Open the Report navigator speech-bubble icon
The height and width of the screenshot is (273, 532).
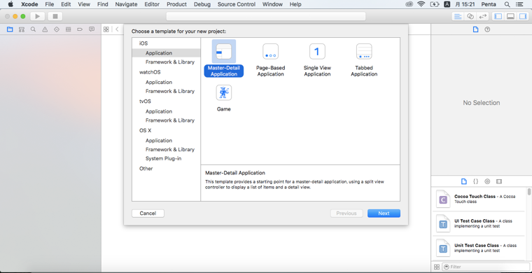coord(92,29)
